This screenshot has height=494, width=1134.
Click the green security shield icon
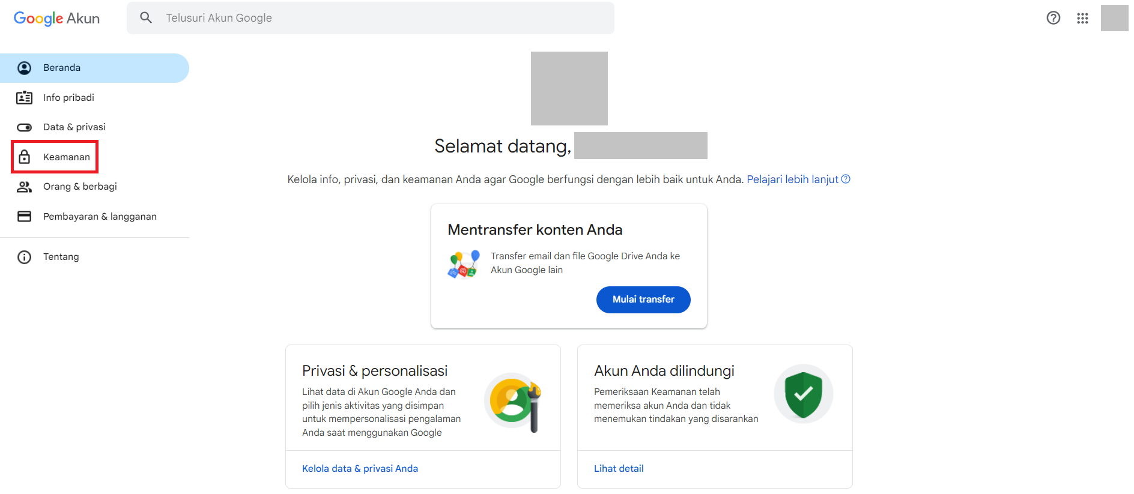click(x=803, y=394)
